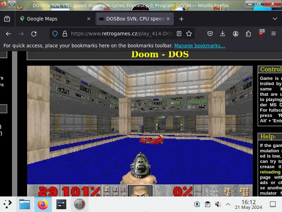Expand hidden system tray icons arrow

point(228,204)
